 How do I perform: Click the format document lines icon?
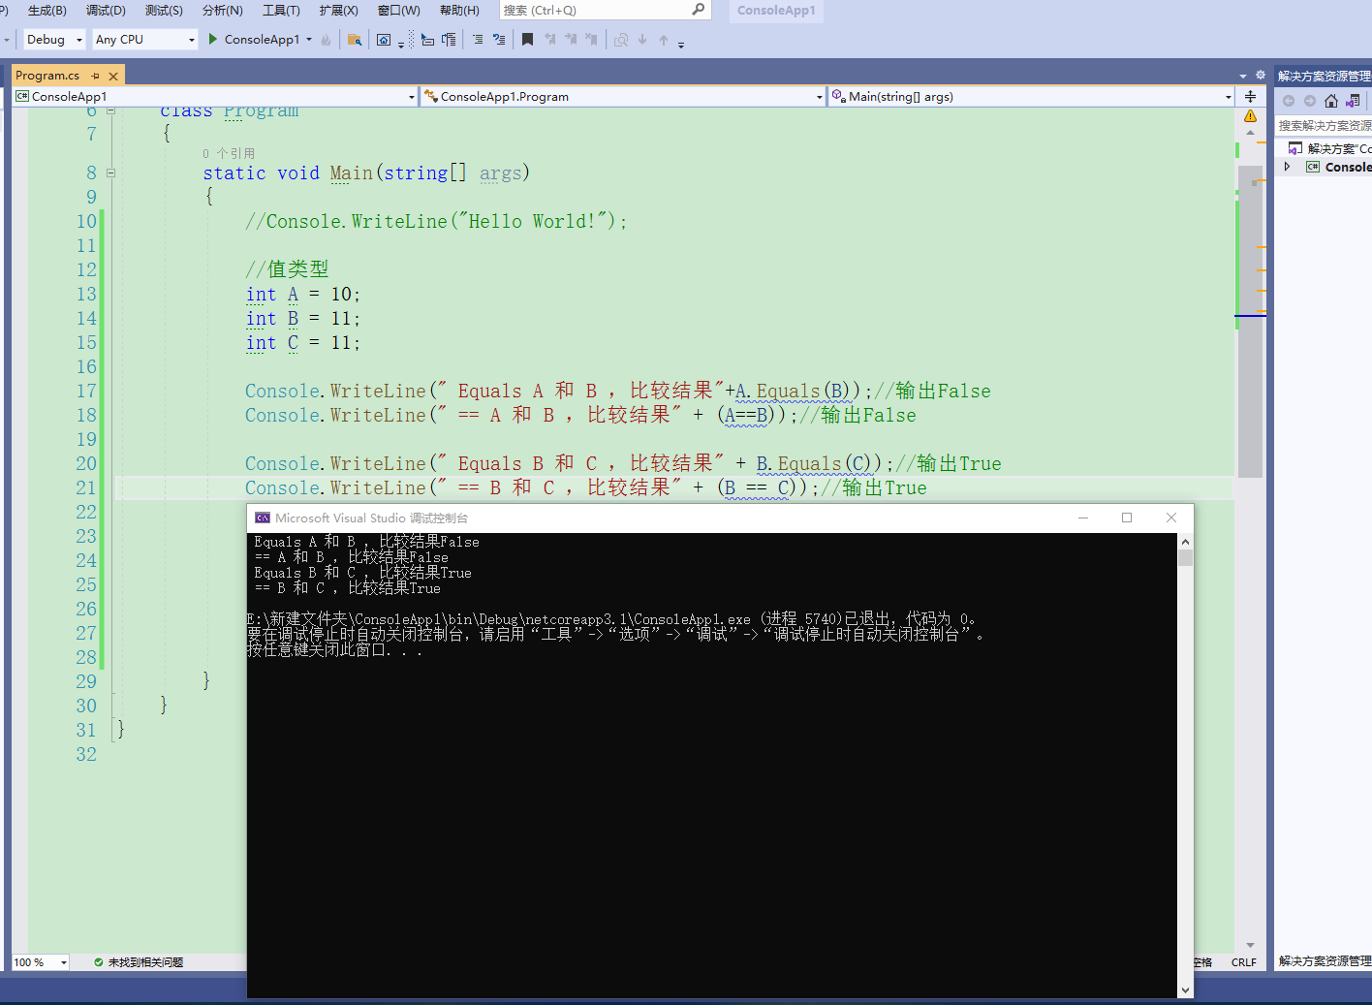point(449,40)
